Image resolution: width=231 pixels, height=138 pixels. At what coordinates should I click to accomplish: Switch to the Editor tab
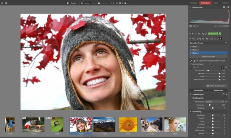(216, 3)
